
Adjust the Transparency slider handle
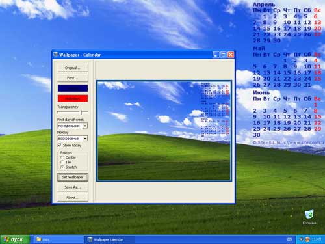[x=81, y=113]
